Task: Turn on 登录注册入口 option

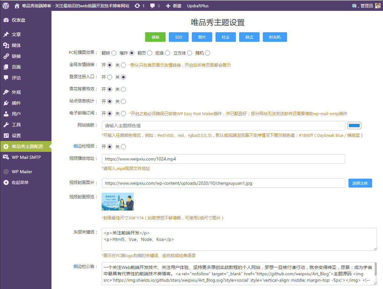Action: coord(110,77)
